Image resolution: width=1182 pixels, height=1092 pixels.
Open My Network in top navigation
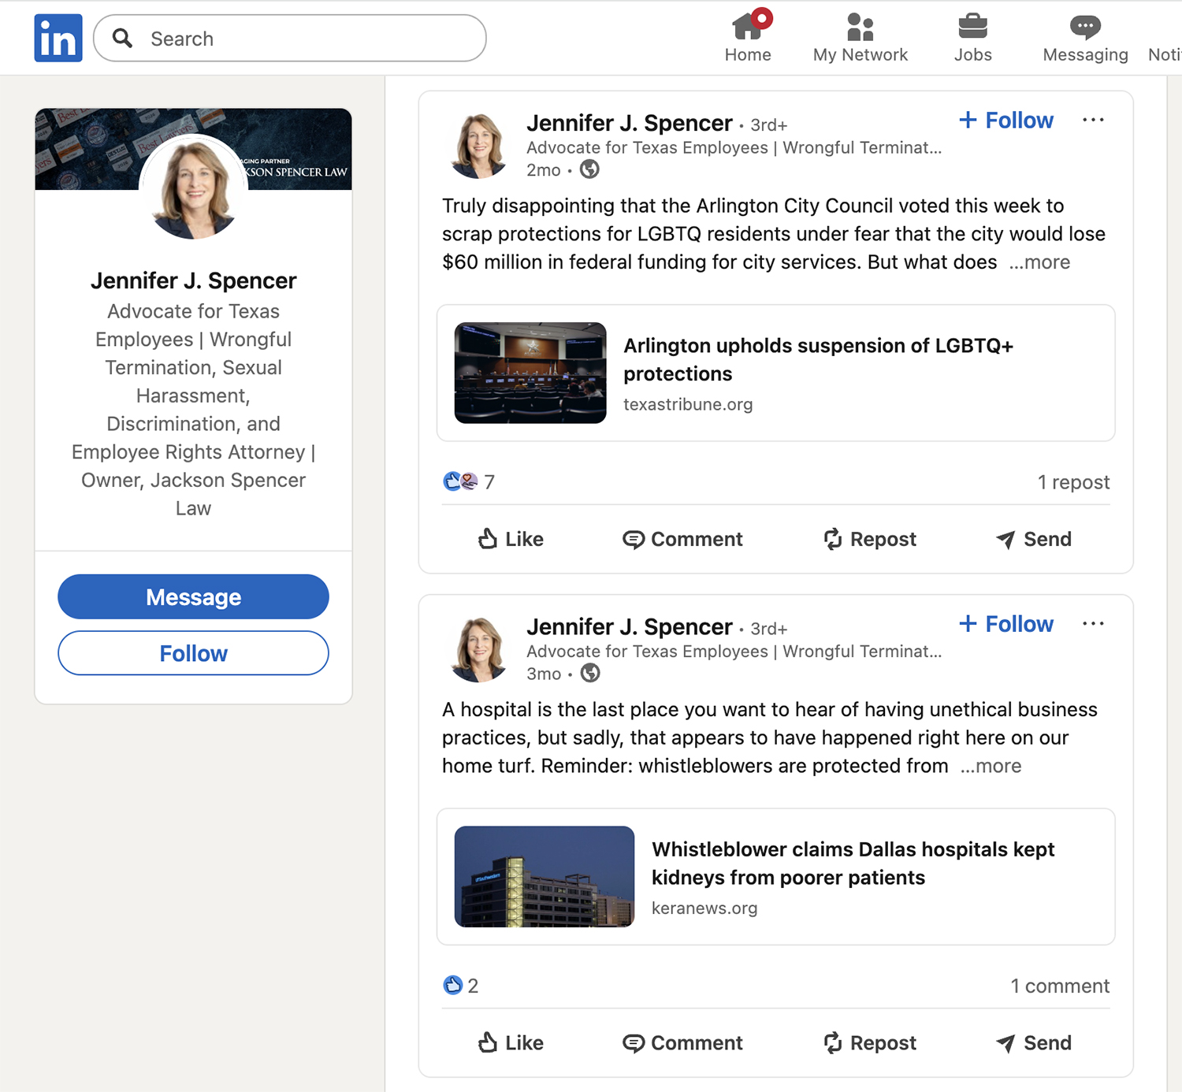[860, 37]
